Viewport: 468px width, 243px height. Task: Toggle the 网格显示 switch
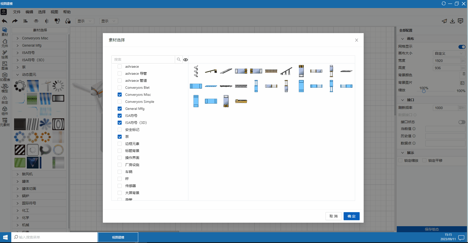(462, 47)
